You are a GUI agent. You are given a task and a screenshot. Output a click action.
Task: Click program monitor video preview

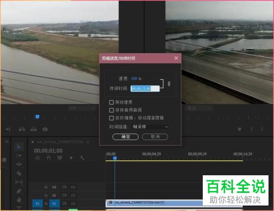click(219, 53)
